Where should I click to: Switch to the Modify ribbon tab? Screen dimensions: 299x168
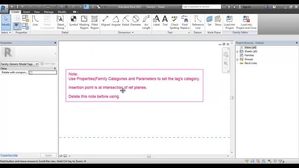click(62, 12)
